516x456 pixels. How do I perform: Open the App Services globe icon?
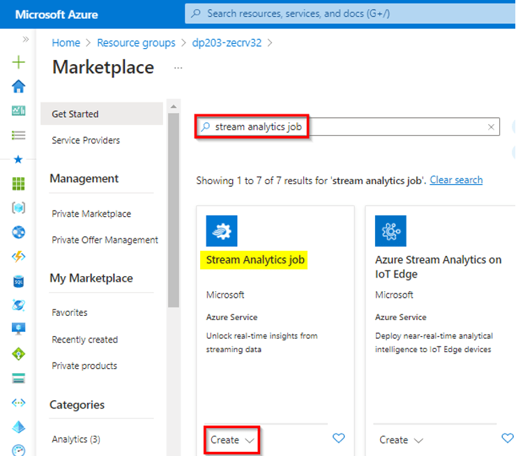point(18,232)
